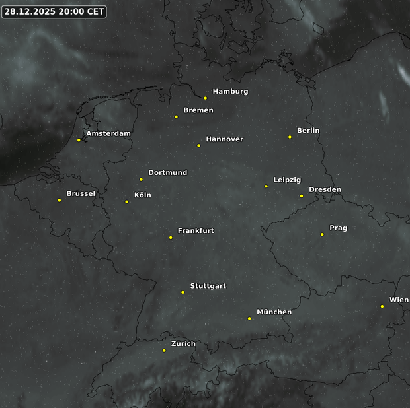The image size is (410, 408).
Task: Click the München label text
Action: point(274,312)
